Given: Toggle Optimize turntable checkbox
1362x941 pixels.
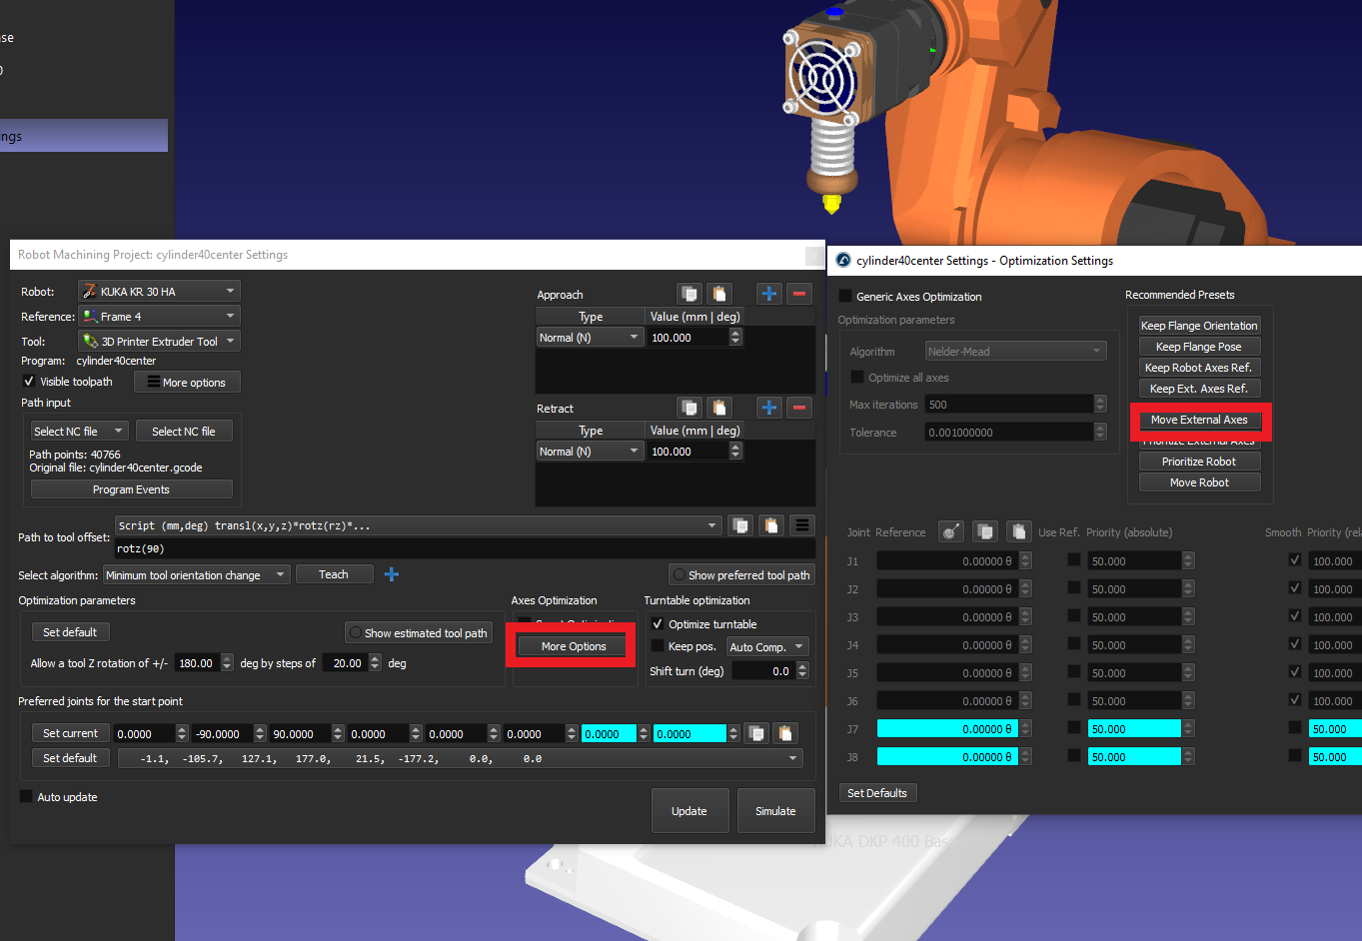Looking at the screenshot, I should click(x=658, y=623).
